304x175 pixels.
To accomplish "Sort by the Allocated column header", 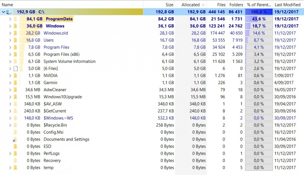I will 191,5.
